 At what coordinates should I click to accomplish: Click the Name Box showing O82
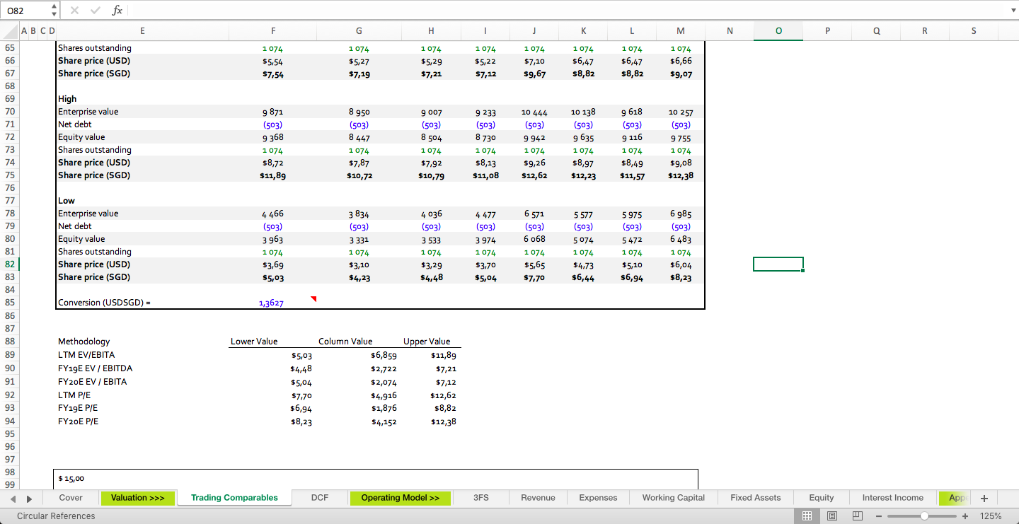(25, 11)
